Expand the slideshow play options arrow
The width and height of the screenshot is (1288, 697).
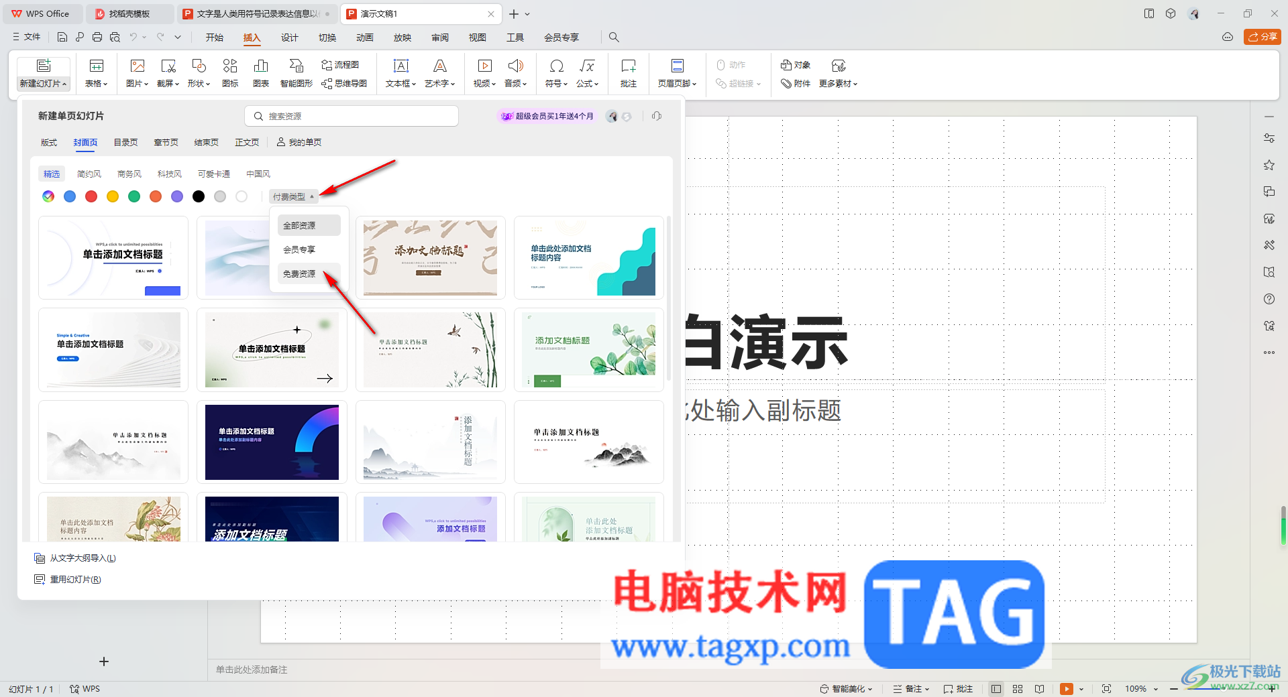[x=1081, y=688]
